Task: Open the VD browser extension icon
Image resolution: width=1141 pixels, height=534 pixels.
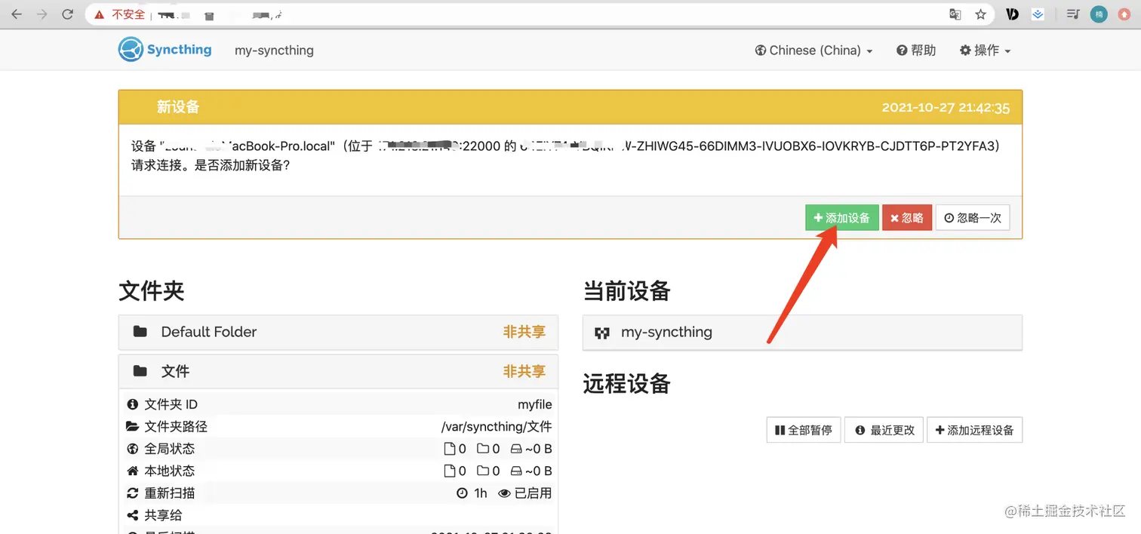Action: click(1013, 14)
